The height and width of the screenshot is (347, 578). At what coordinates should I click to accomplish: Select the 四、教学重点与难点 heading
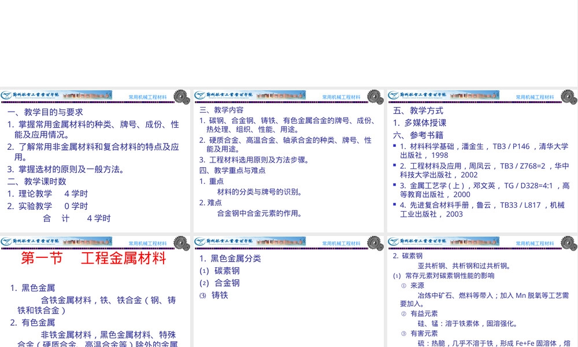(x=232, y=171)
